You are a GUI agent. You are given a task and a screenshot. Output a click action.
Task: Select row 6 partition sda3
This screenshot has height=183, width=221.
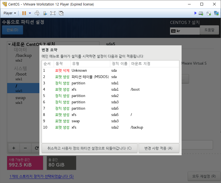tap(110, 102)
